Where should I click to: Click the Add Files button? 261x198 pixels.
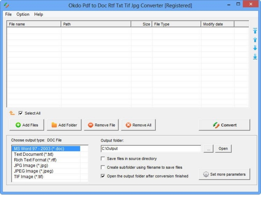[27, 125]
